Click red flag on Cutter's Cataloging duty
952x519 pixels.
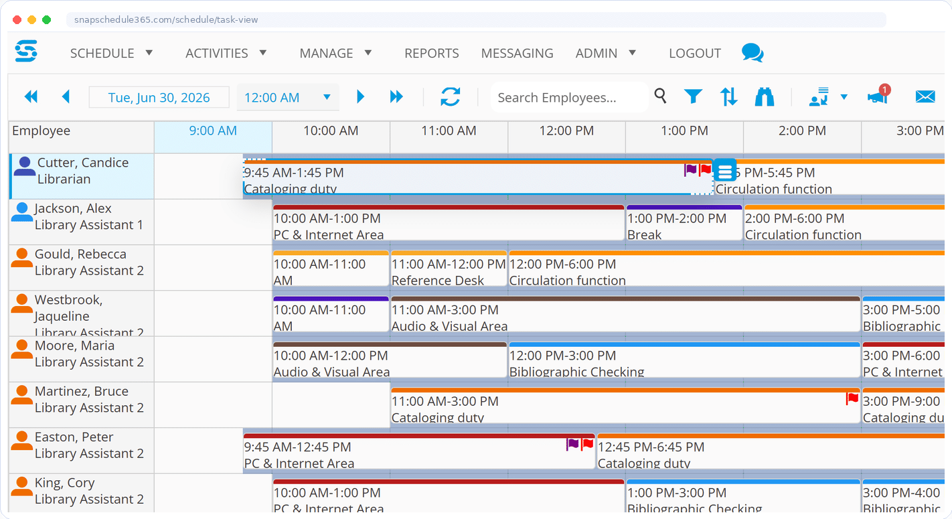(x=705, y=170)
